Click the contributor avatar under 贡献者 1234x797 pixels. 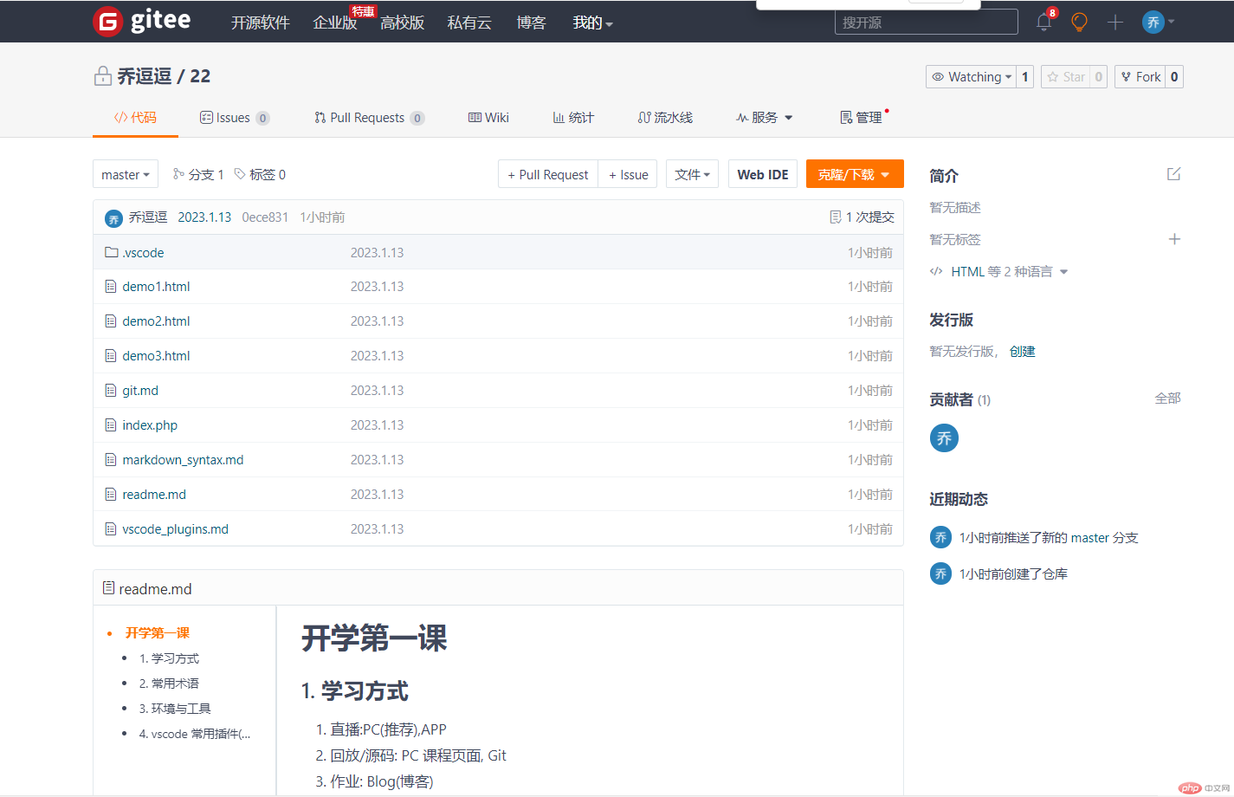click(x=944, y=438)
